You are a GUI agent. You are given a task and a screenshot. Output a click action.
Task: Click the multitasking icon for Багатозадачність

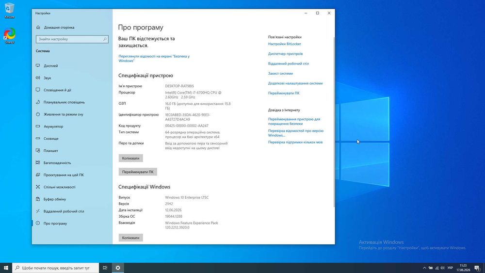[38, 162]
